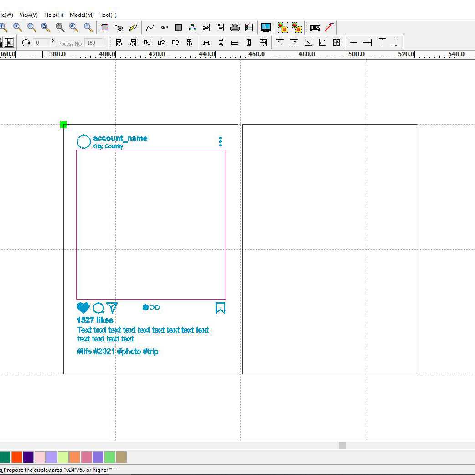This screenshot has width=475, height=475.
Task: Click the horizontal scrollbar thumb
Action: click(x=342, y=445)
